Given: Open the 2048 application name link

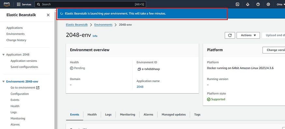Looking at the screenshot, I should click(140, 87).
